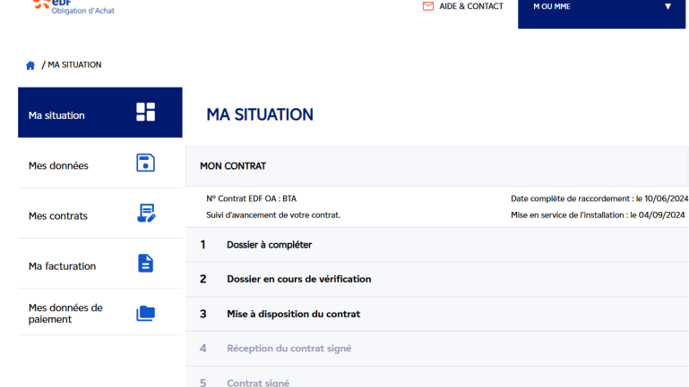Click step 4 Réception du contrat signé
Viewport: 689px width, 387px height.
(289, 349)
